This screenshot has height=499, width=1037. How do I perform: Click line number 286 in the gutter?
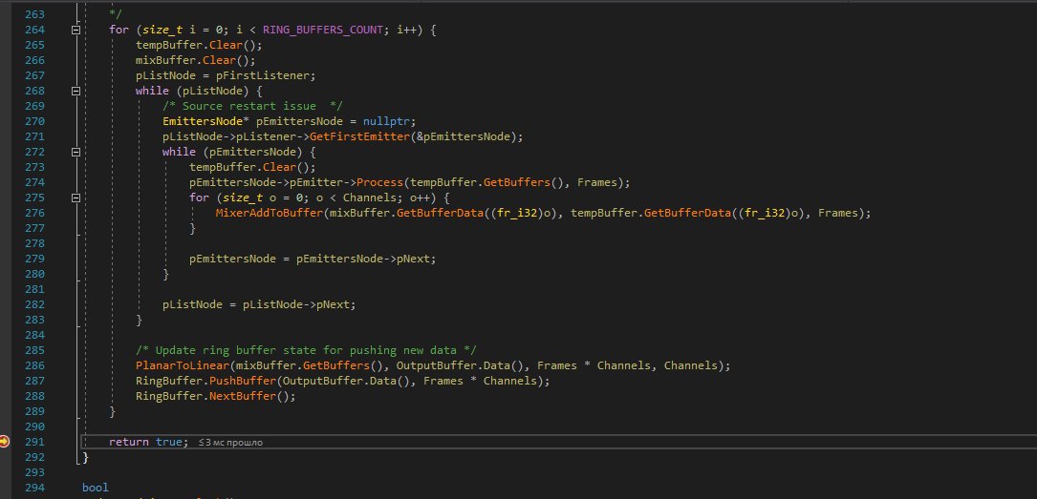34,365
